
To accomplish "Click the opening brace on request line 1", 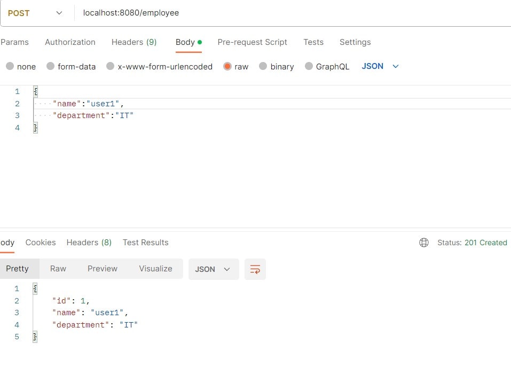I will coord(36,91).
